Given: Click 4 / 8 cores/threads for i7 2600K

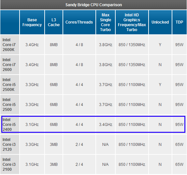Looking at the screenshot, I should [79, 45].
